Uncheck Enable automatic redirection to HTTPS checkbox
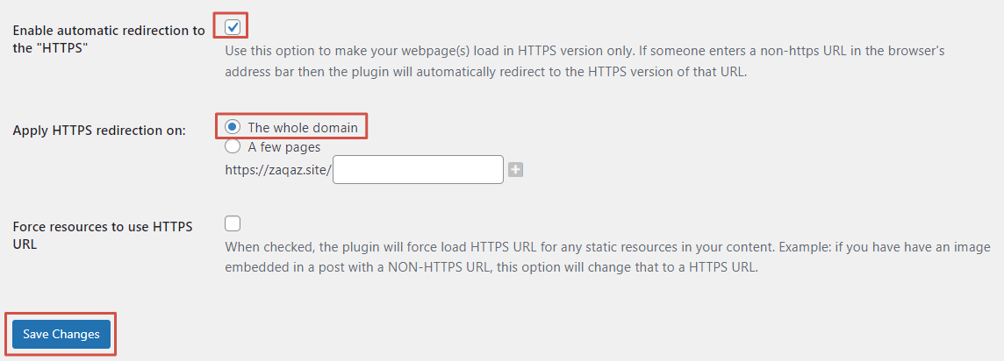This screenshot has width=1004, height=361. coord(233,27)
